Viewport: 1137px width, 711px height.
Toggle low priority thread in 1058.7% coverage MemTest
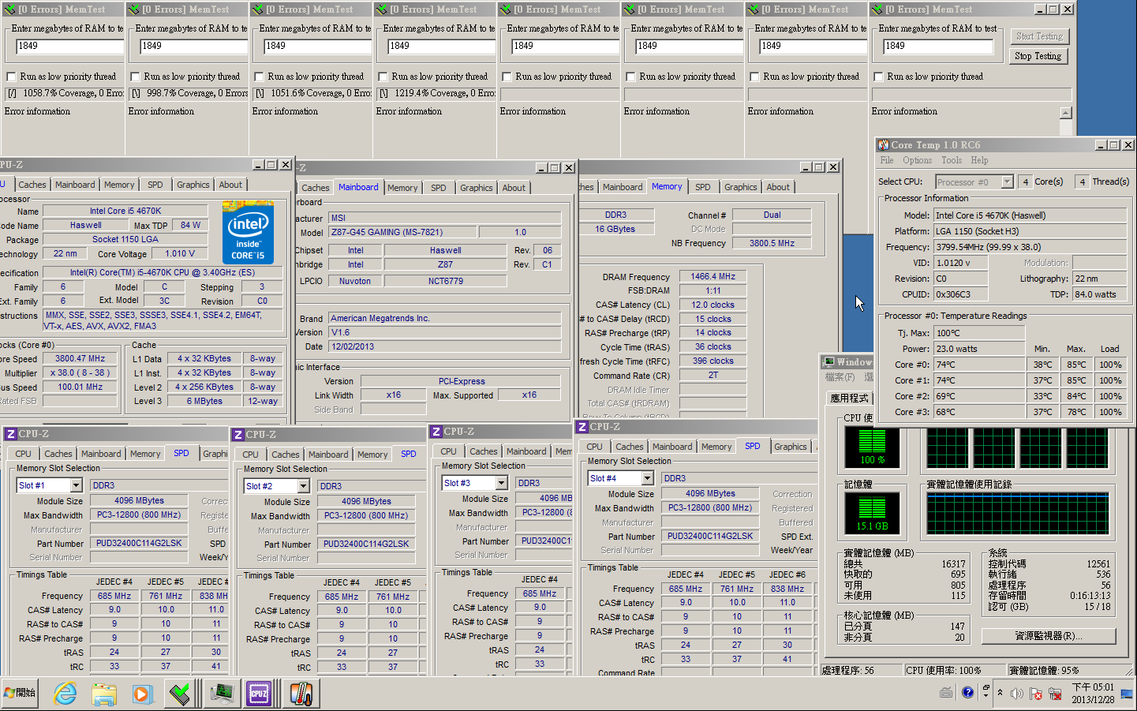12,77
